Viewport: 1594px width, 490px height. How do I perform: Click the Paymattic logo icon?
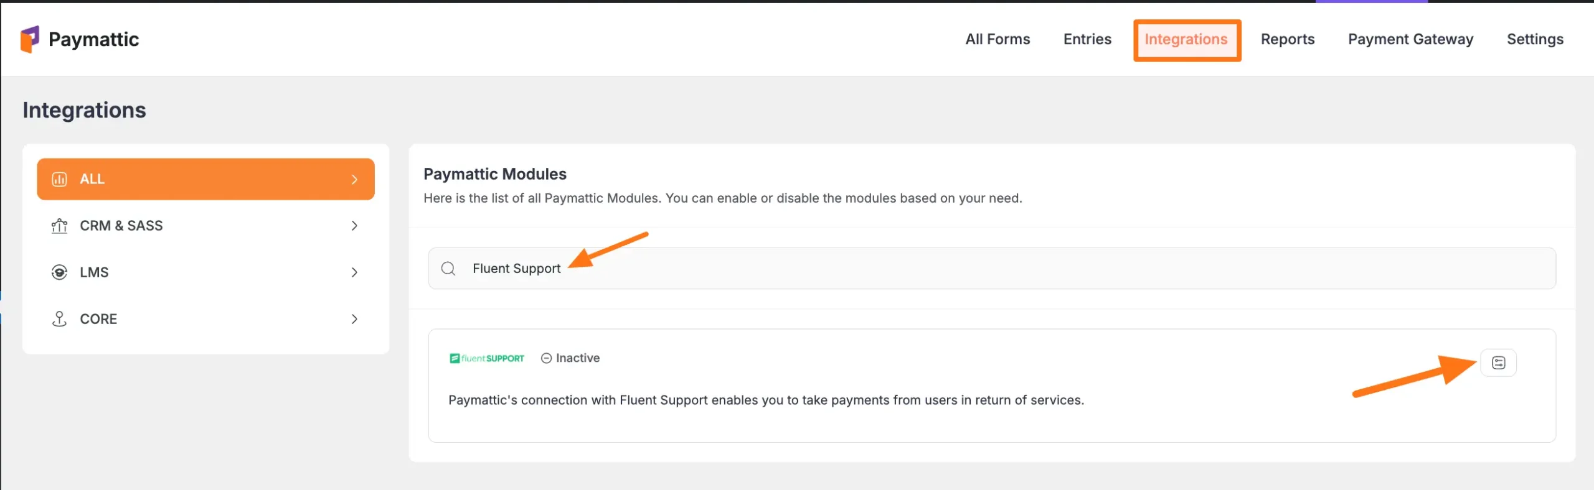[30, 39]
